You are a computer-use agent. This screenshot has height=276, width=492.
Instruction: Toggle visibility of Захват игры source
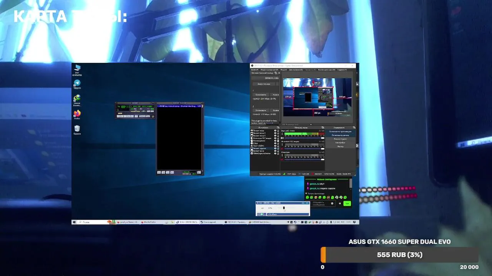(x=275, y=131)
